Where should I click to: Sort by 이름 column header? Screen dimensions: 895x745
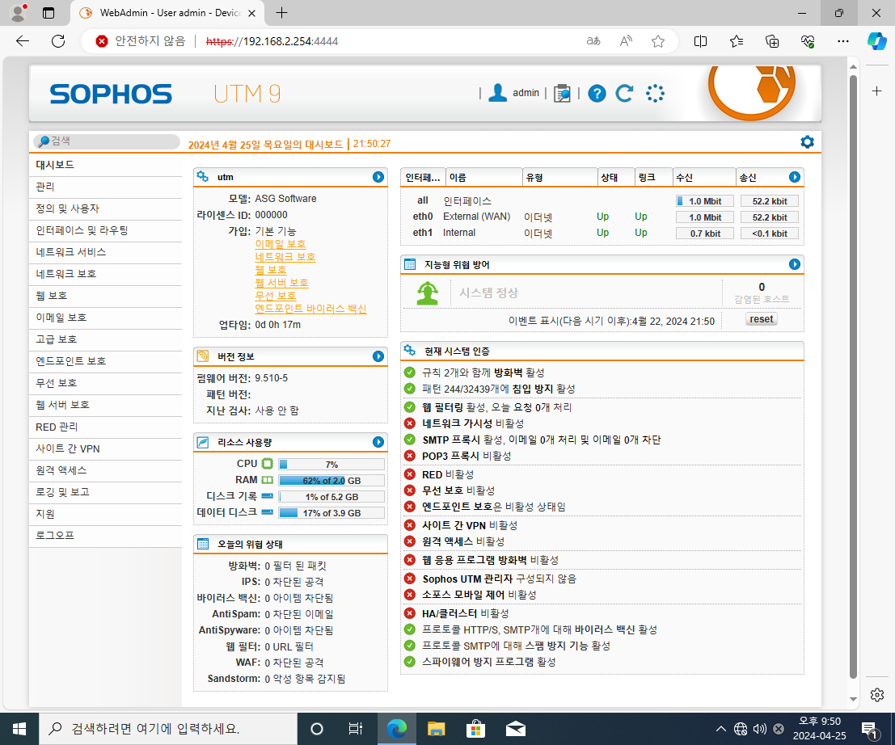[483, 178]
